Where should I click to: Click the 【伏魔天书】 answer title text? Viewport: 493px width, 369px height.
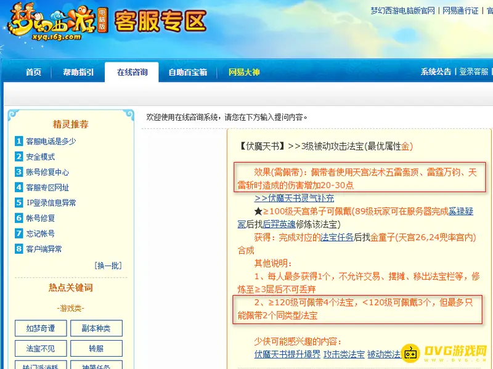coord(262,146)
